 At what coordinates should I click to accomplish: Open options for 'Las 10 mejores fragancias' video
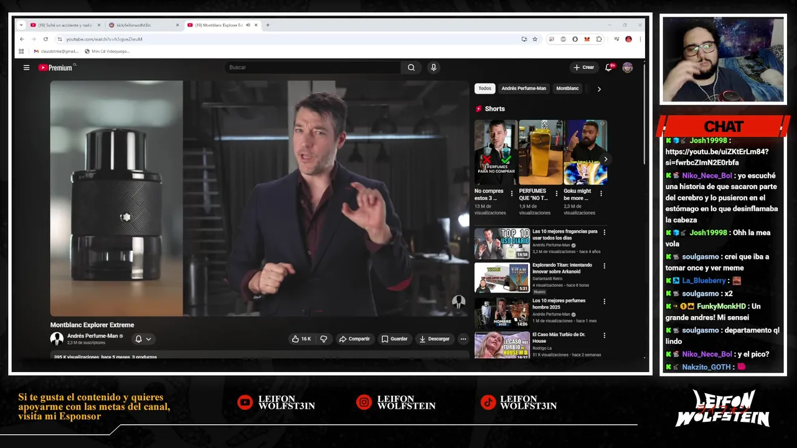click(604, 232)
